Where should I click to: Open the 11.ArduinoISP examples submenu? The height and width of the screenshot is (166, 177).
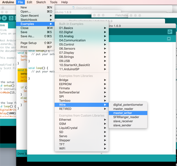click(82, 69)
